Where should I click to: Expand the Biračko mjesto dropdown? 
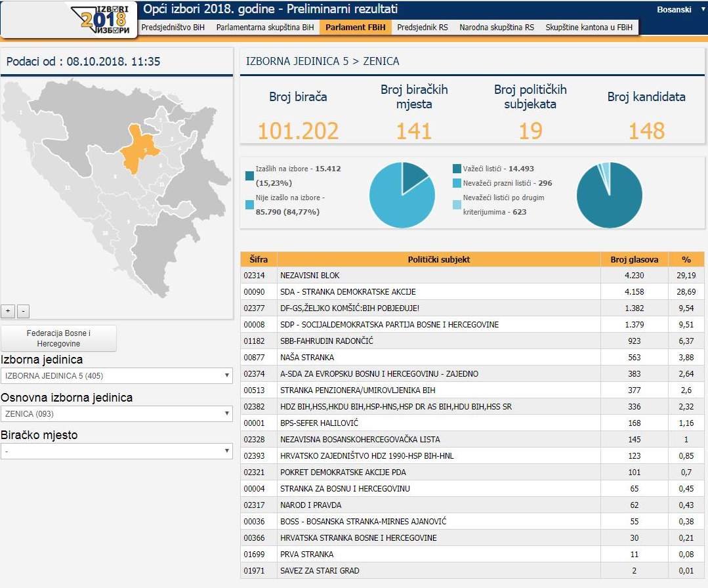click(x=117, y=451)
